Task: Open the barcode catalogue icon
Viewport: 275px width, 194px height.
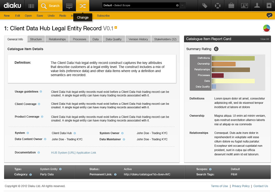Action: (x=31, y=6)
